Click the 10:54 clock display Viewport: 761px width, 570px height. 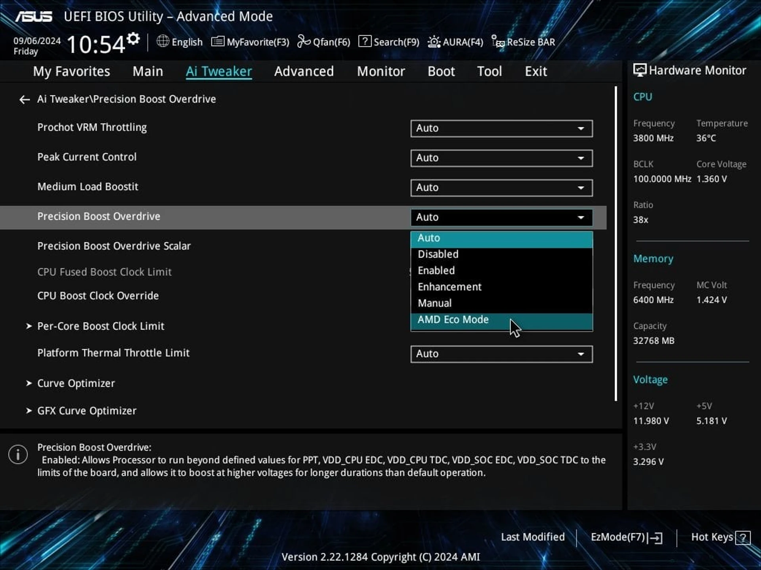coord(96,44)
